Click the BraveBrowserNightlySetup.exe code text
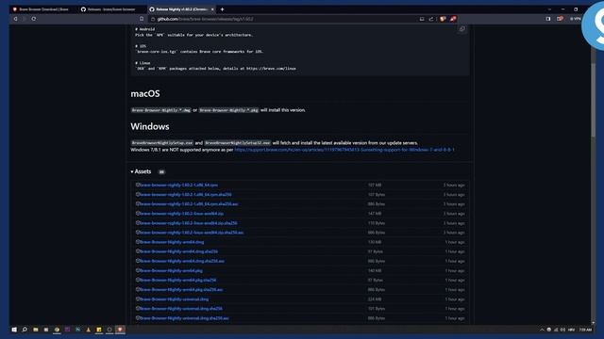 pyautogui.click(x=161, y=143)
